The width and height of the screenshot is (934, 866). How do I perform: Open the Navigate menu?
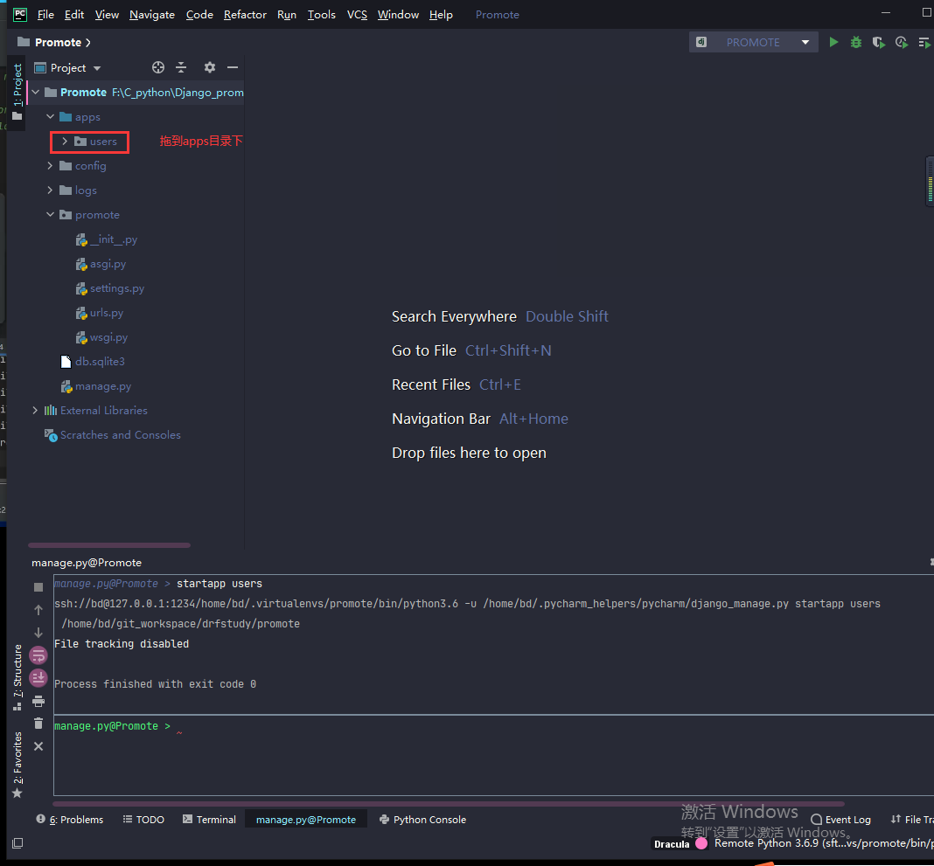(x=152, y=14)
